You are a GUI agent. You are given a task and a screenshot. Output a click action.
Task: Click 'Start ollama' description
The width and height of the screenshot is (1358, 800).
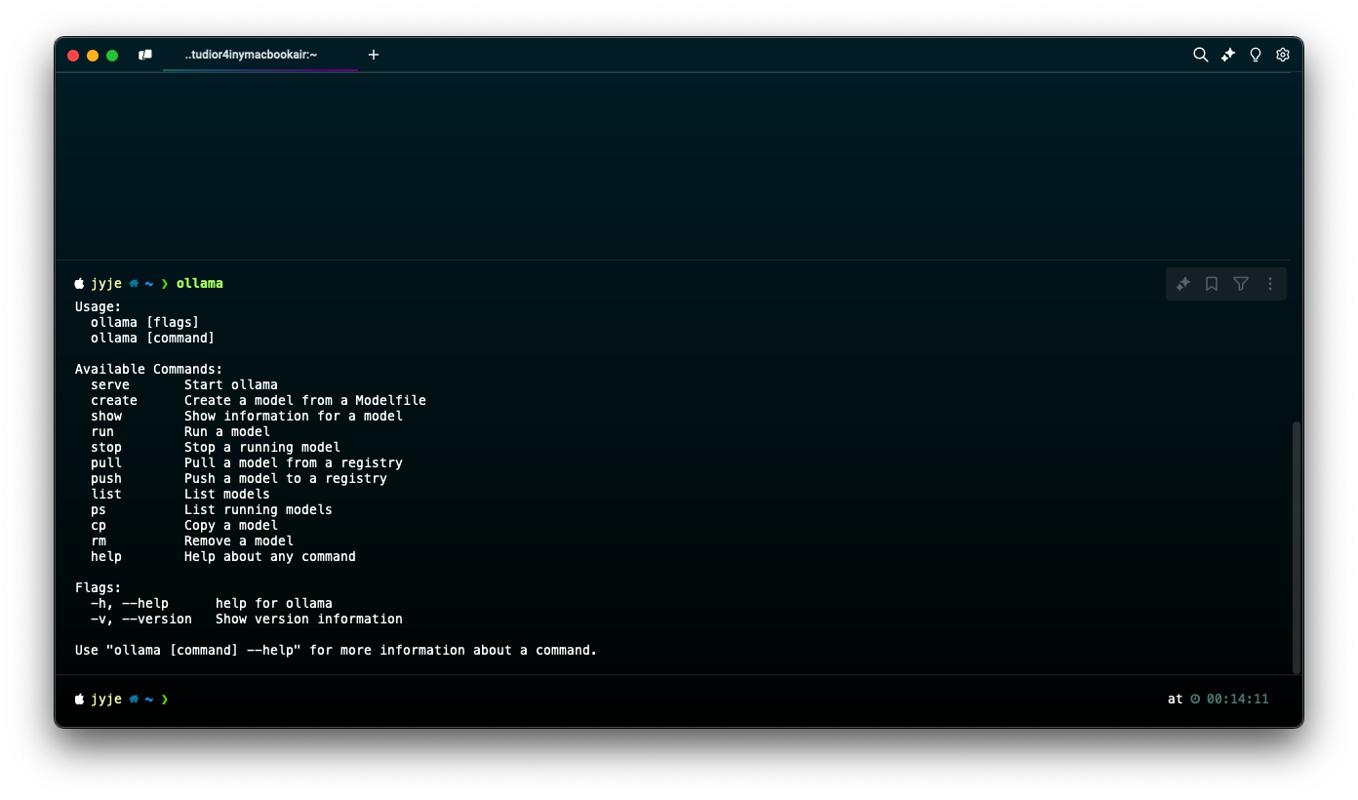tap(231, 384)
